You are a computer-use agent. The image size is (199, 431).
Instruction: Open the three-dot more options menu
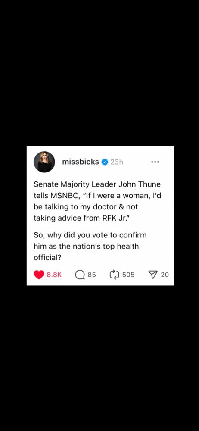click(155, 162)
